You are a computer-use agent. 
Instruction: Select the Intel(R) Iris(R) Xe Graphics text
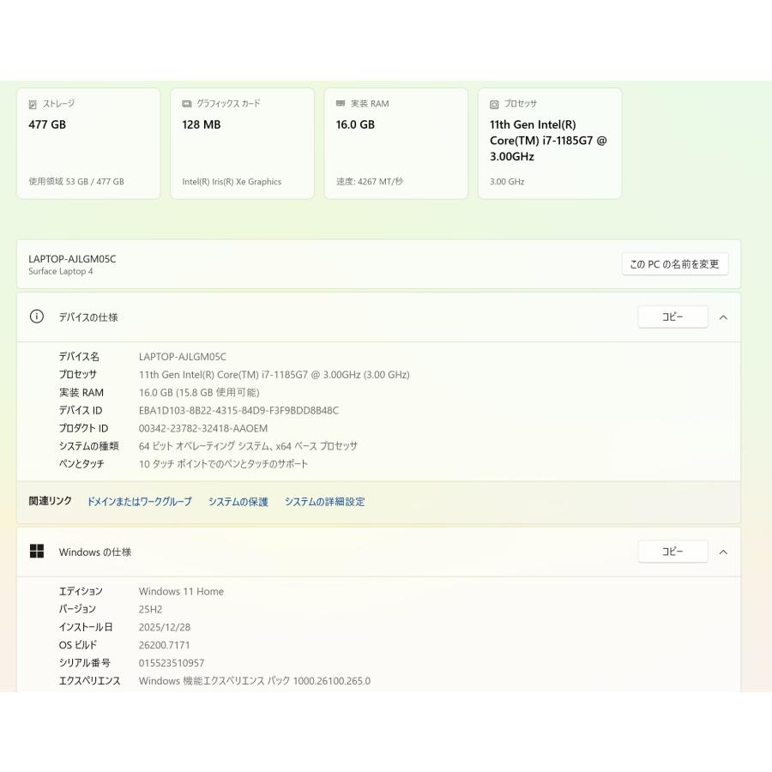tap(232, 182)
